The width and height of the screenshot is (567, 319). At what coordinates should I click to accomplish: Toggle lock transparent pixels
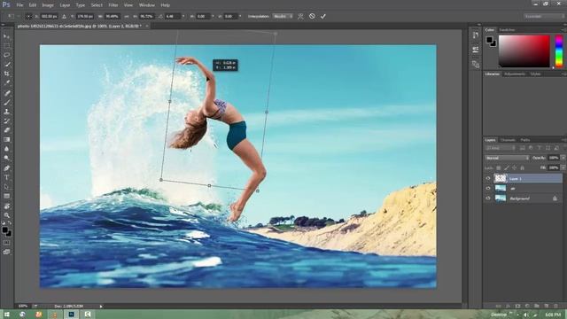(498, 167)
